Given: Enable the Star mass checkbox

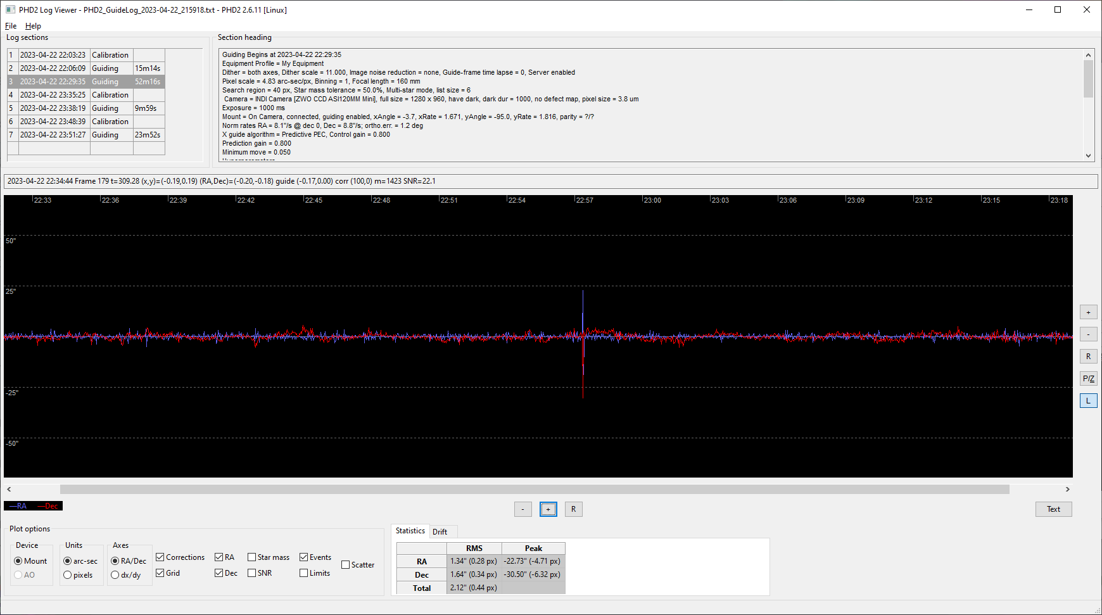Looking at the screenshot, I should click(x=252, y=557).
